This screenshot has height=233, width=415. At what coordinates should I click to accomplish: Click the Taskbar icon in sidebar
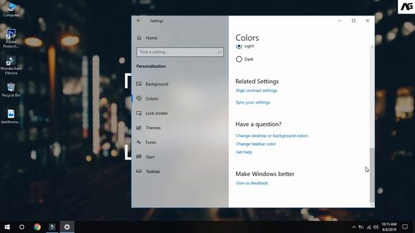point(139,171)
